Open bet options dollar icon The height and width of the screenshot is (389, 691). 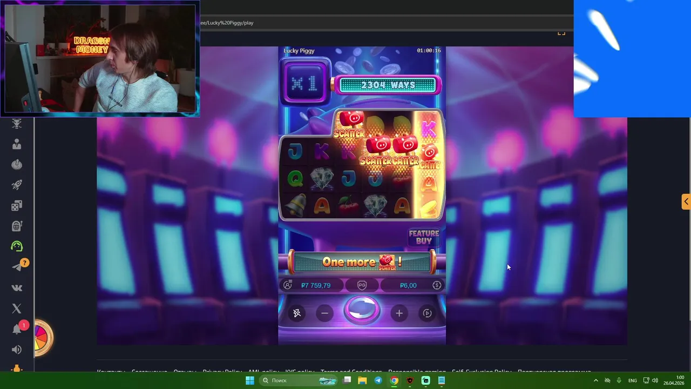click(437, 285)
